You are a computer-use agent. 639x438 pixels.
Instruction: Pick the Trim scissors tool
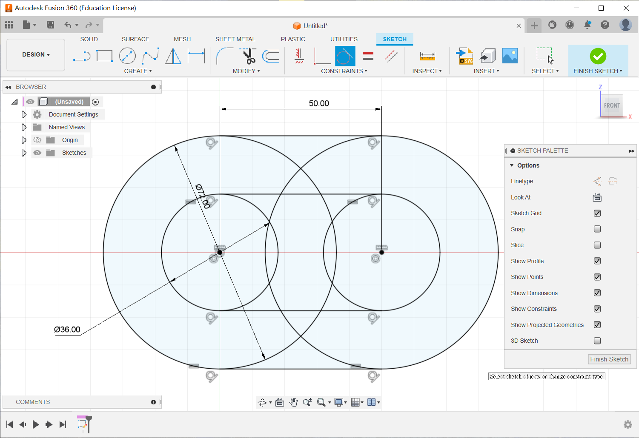pyautogui.click(x=248, y=56)
